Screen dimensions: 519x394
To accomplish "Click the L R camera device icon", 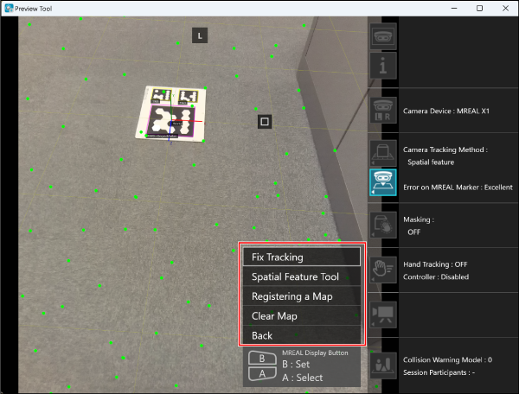I will click(x=383, y=111).
